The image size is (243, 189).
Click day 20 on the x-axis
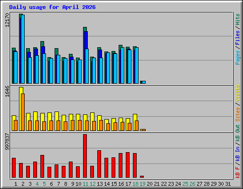click(x=150, y=184)
